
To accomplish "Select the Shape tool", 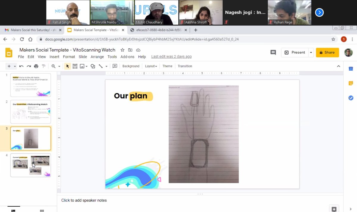I will [x=93, y=66].
